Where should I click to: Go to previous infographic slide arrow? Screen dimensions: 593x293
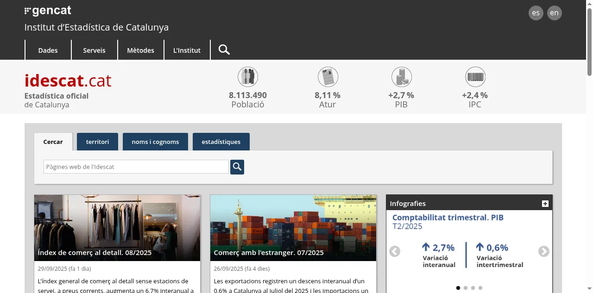(395, 251)
